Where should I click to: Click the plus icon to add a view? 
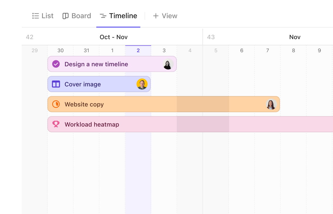click(x=156, y=16)
